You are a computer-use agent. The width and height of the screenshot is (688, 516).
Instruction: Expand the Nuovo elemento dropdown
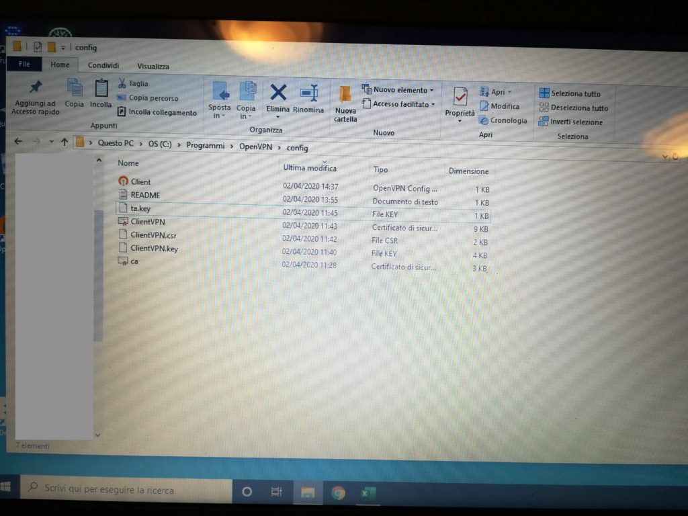pos(432,90)
